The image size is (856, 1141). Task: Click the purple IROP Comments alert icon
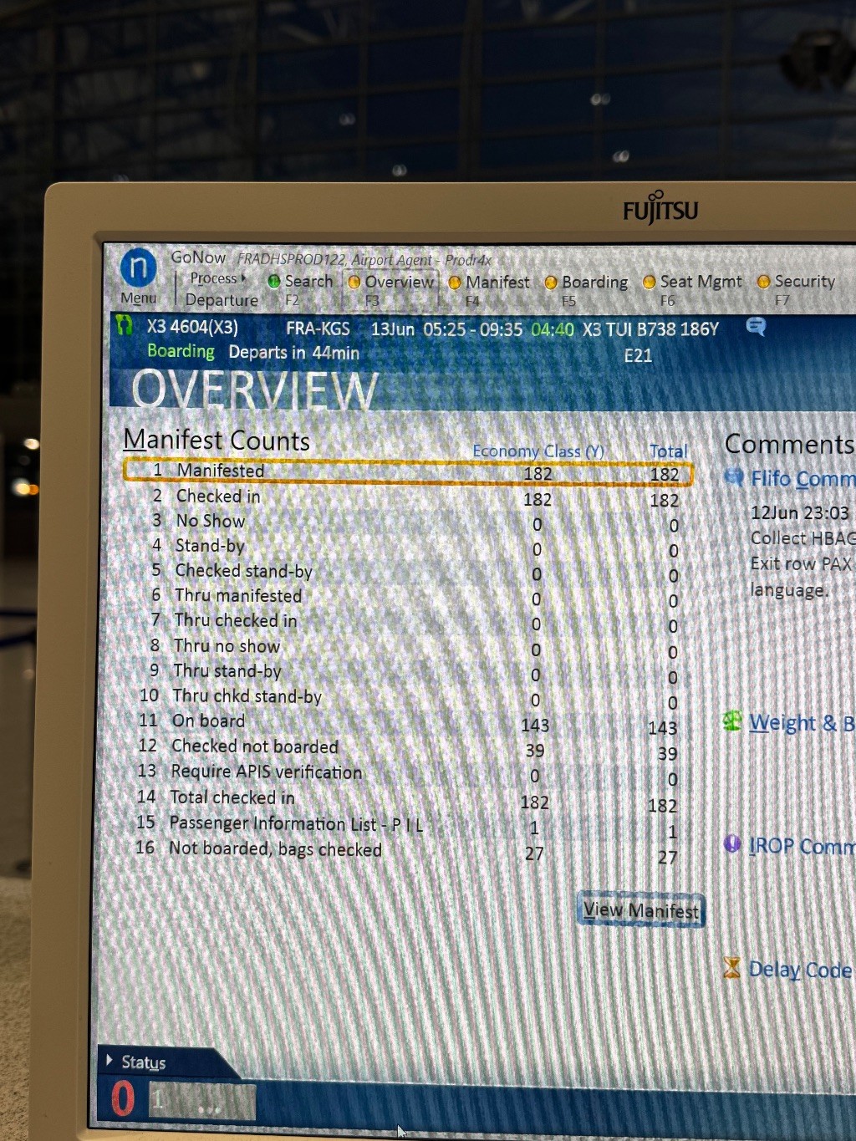click(732, 844)
